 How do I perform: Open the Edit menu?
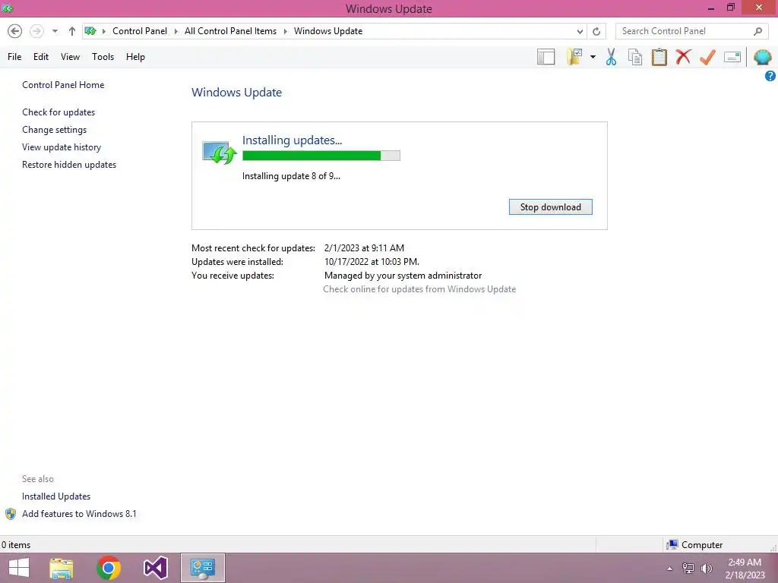pos(41,57)
